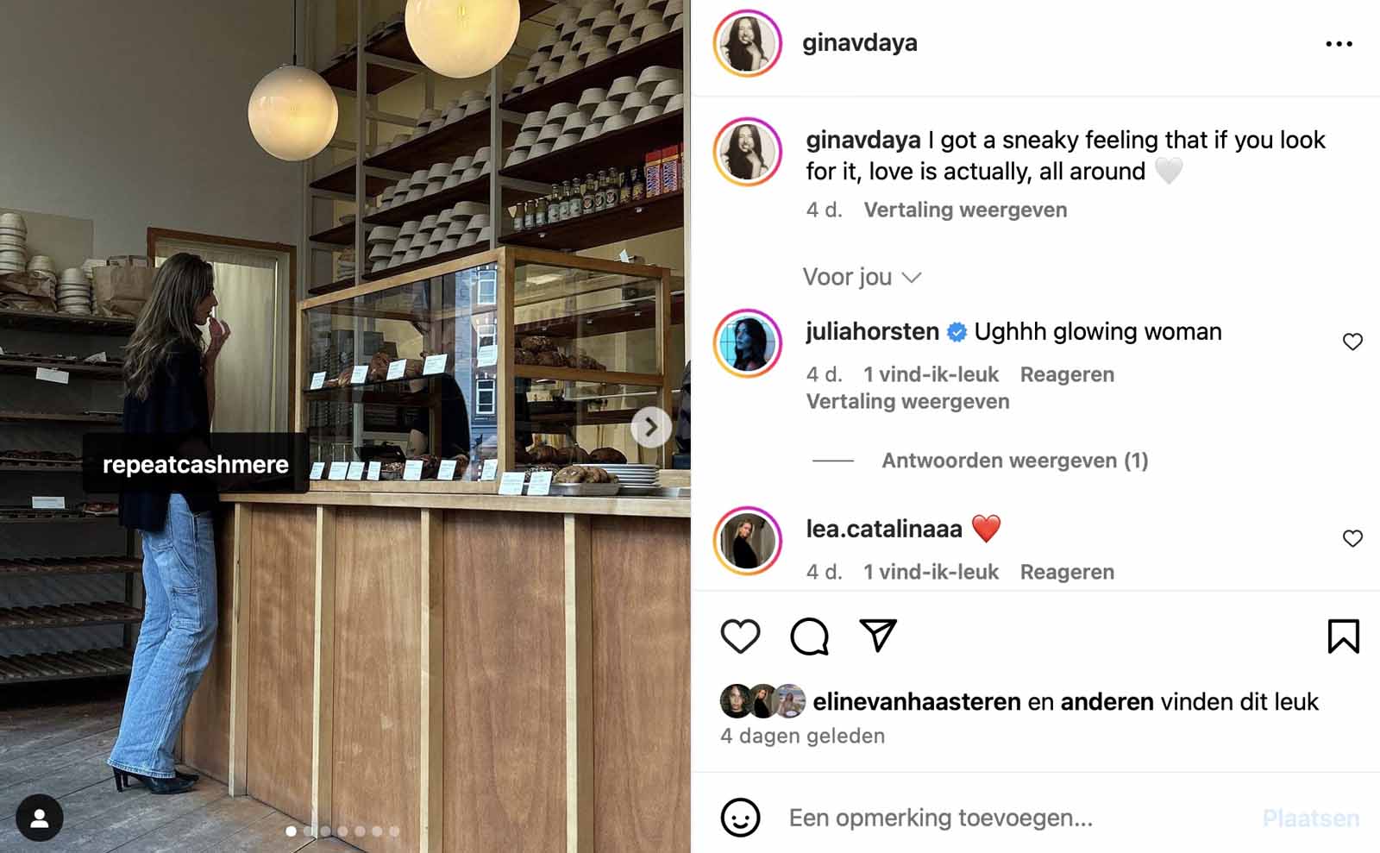The image size is (1380, 853).
Task: Save the post with the bookmark icon
Action: [1343, 637]
